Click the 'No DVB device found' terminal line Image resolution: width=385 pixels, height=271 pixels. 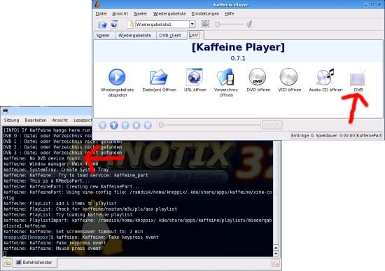coord(43,158)
